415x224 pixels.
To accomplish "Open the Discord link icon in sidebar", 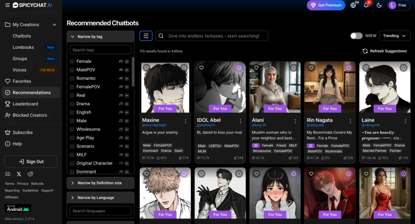I will pos(8,174).
